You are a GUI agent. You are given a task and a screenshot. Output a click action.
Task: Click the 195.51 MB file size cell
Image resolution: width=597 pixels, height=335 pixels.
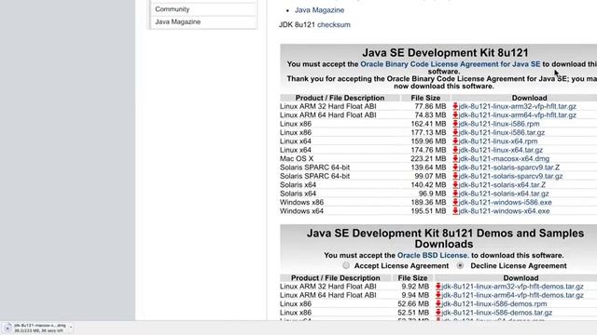428,211
